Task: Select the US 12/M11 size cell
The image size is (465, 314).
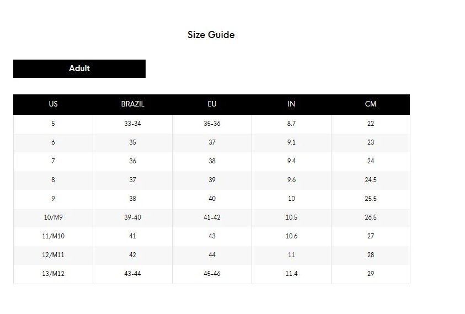Action: (53, 255)
